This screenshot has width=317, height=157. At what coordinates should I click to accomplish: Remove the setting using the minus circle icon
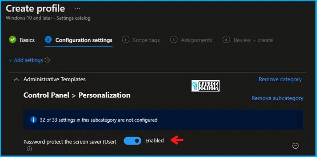296,146
